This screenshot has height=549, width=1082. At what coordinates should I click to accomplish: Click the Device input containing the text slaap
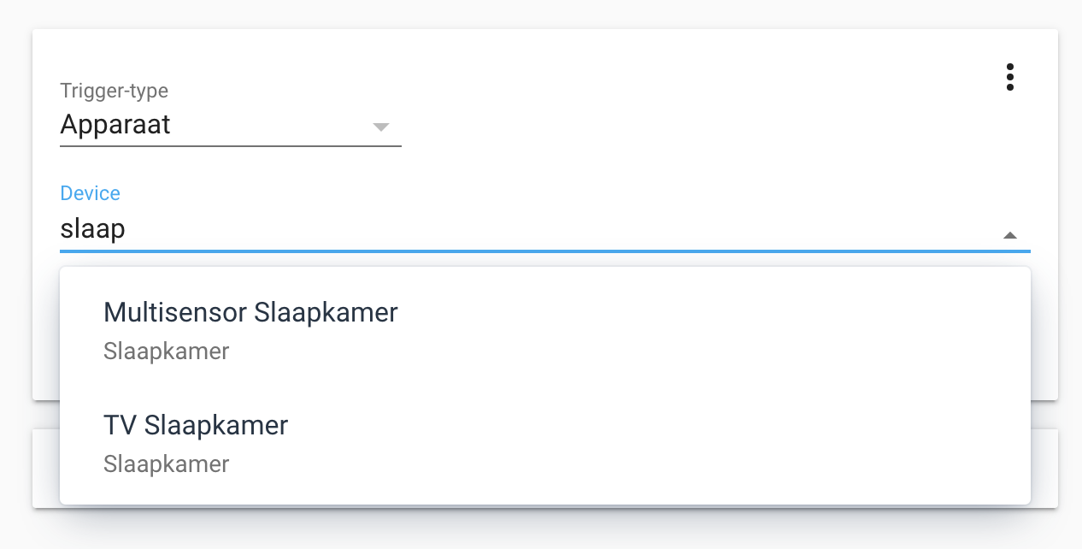[x=342, y=228]
